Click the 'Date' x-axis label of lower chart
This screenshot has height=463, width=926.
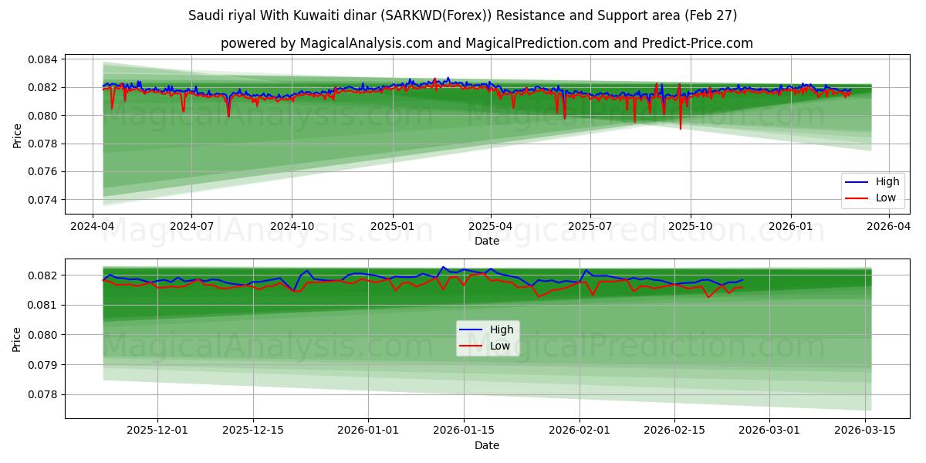(x=487, y=445)
